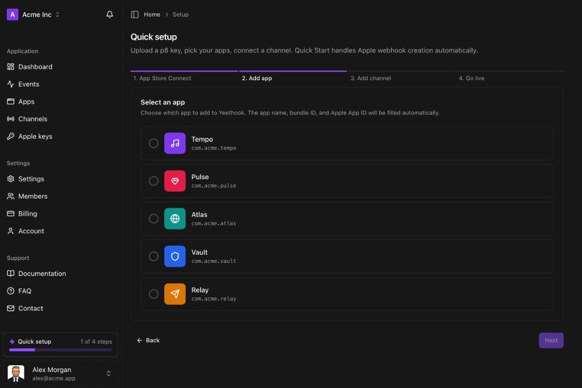Click the notification bell icon
This screenshot has height=388, width=582.
109,14
